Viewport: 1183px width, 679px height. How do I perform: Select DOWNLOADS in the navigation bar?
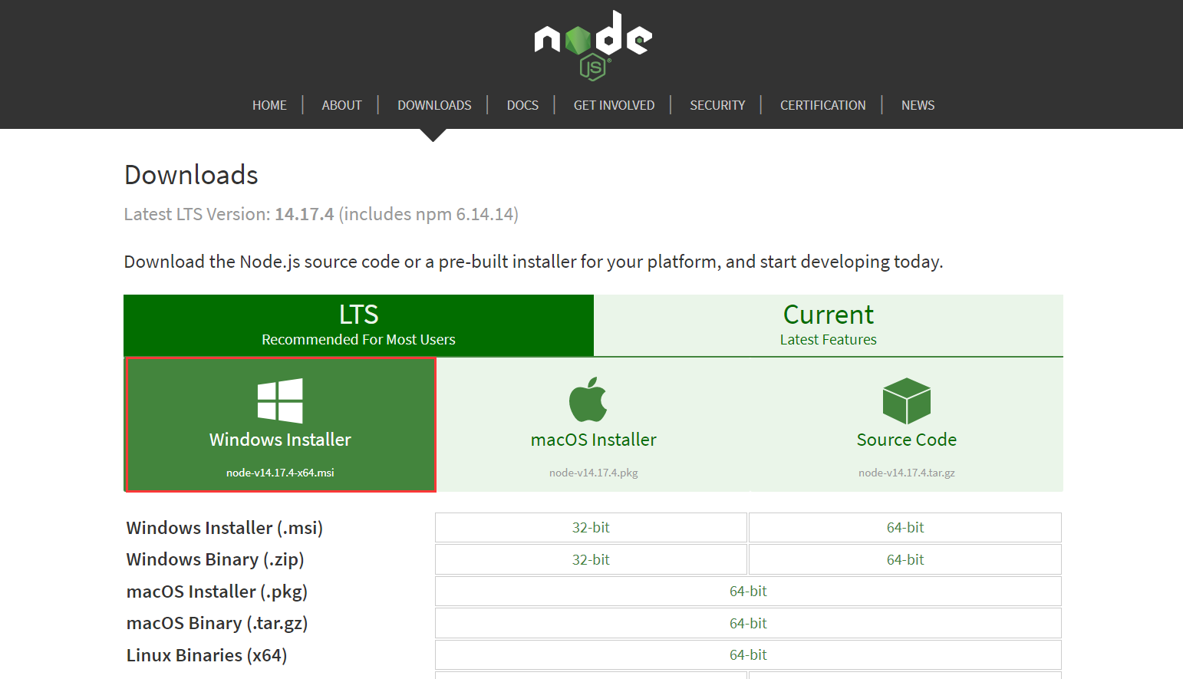(434, 105)
